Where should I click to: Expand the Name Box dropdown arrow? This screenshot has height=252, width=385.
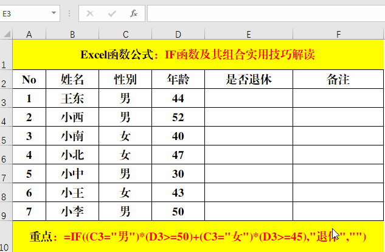[x=54, y=13]
